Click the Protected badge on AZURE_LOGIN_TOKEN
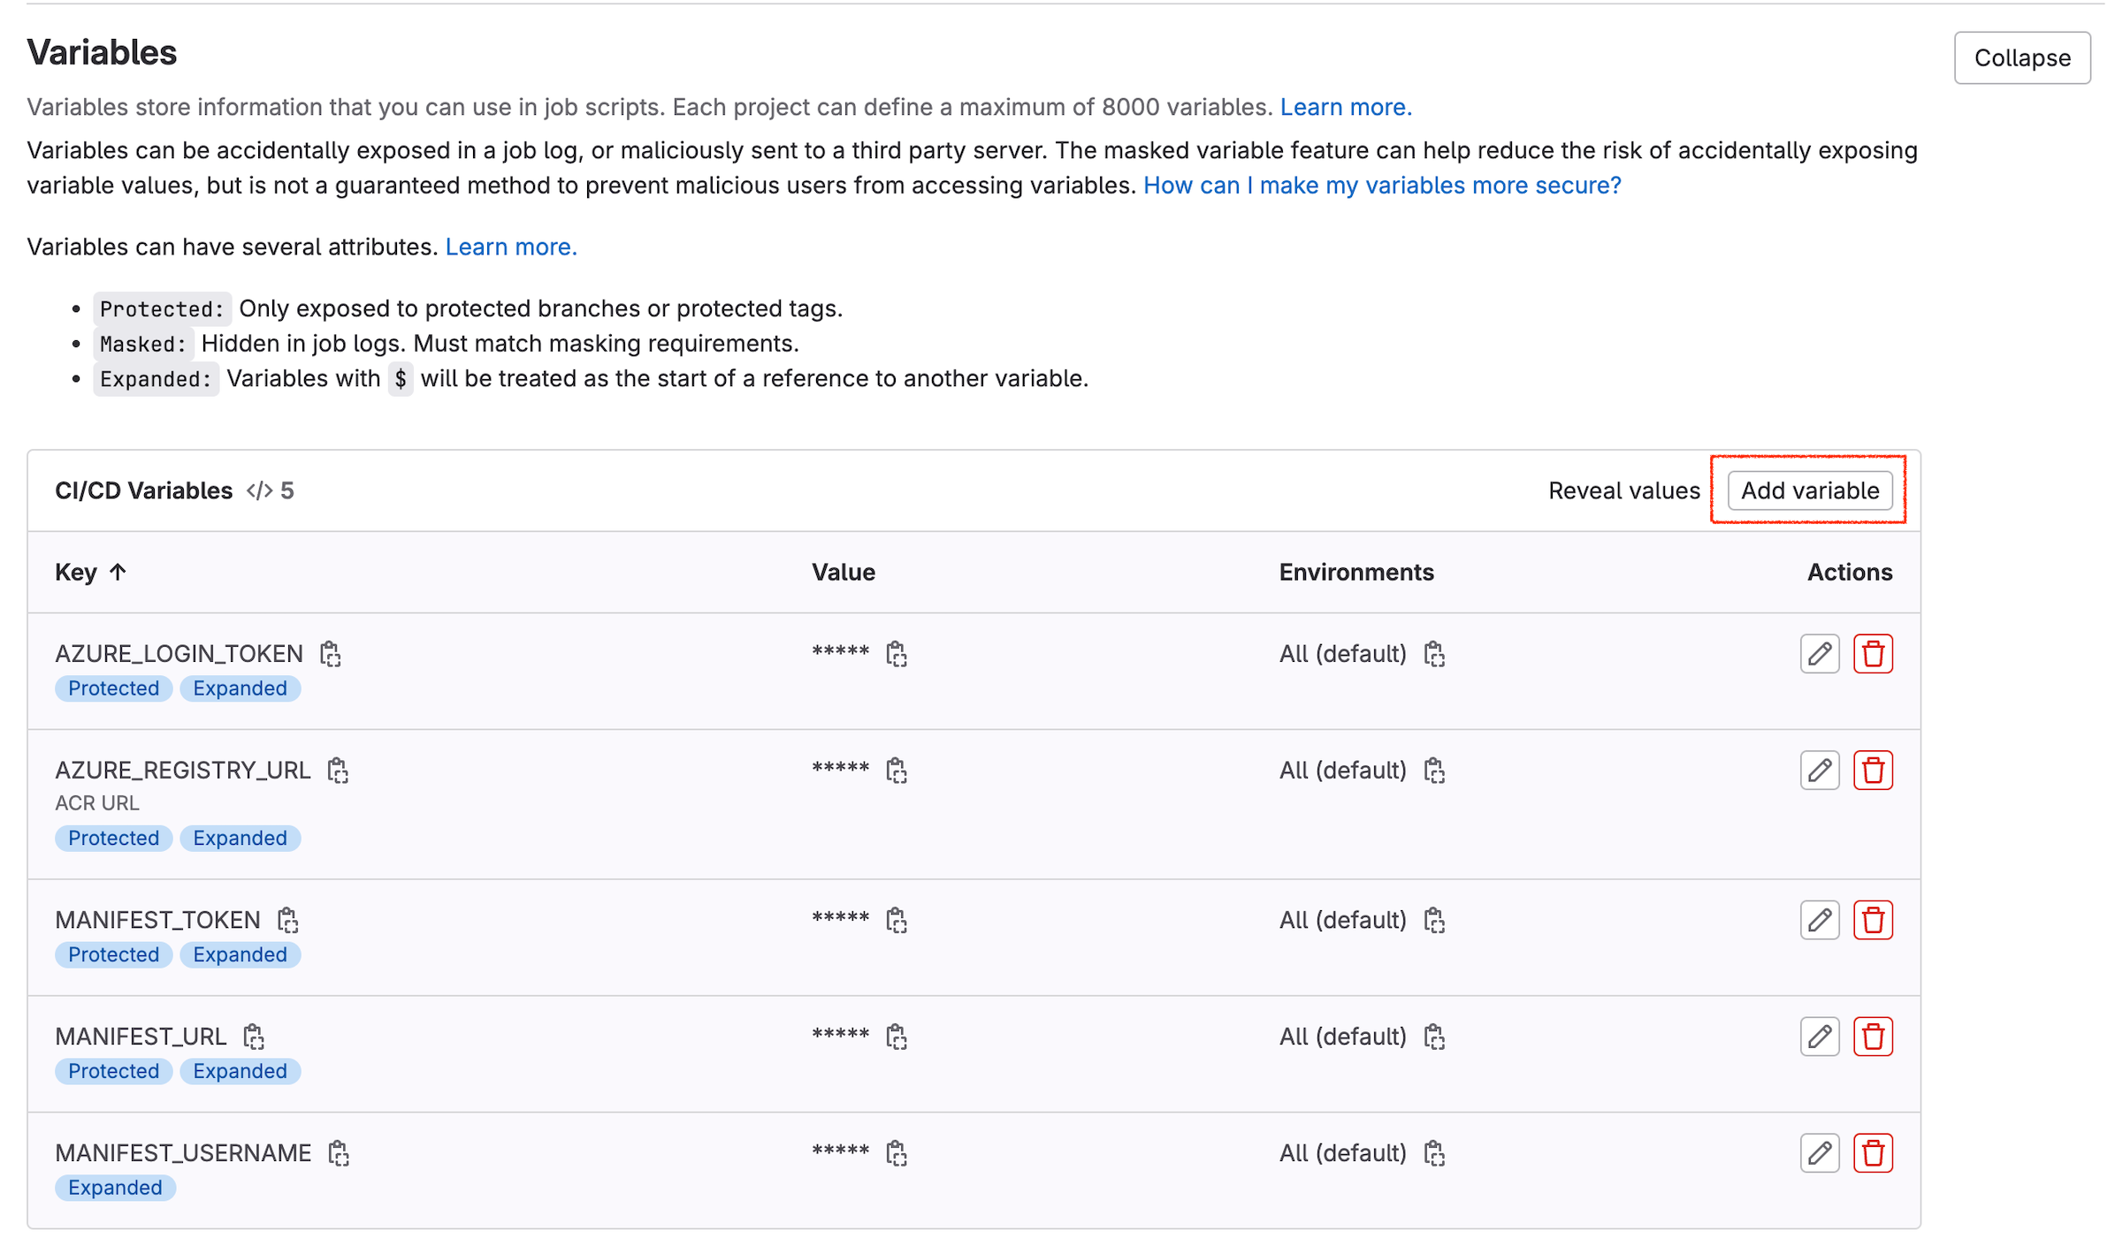The width and height of the screenshot is (2115, 1246). click(113, 688)
